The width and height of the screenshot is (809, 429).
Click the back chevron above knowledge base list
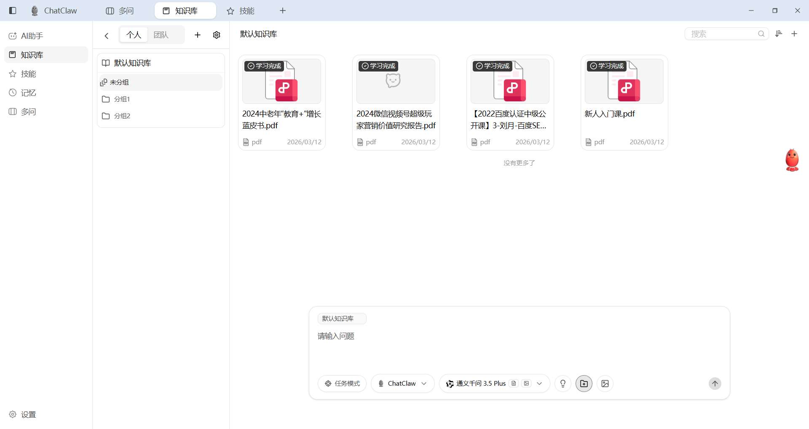[106, 35]
